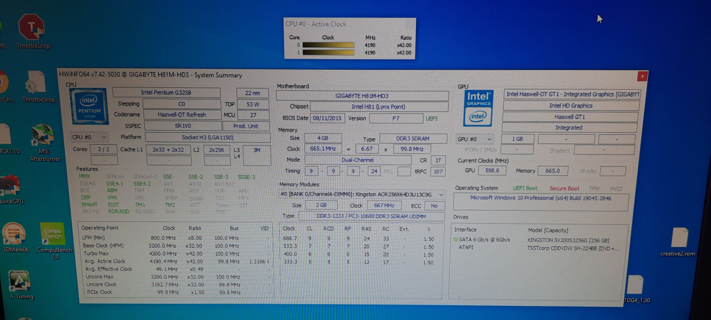This screenshot has height=320, width=711.
Task: Click the GIGABYTE H81M-HD3 motherboard name field
Action: point(362,96)
